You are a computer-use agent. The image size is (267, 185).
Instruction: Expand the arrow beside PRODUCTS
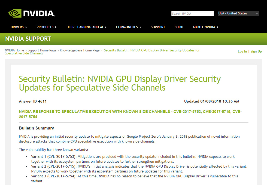56,27
